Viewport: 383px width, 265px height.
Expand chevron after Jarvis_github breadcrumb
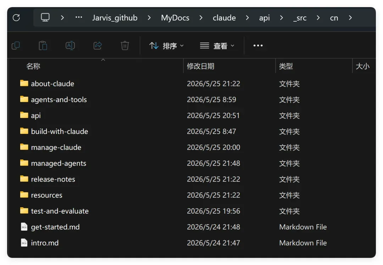(149, 18)
